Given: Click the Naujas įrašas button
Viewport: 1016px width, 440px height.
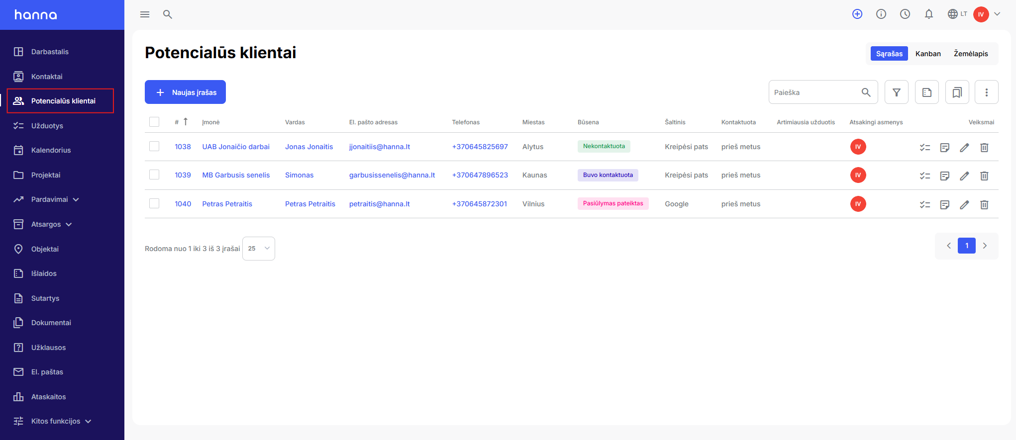Looking at the screenshot, I should click(185, 92).
